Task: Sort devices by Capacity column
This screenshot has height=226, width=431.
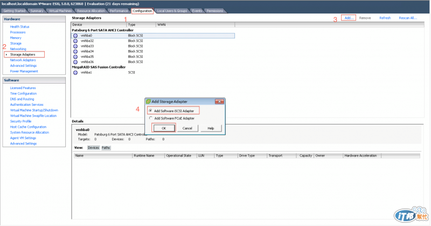Action: (305, 156)
